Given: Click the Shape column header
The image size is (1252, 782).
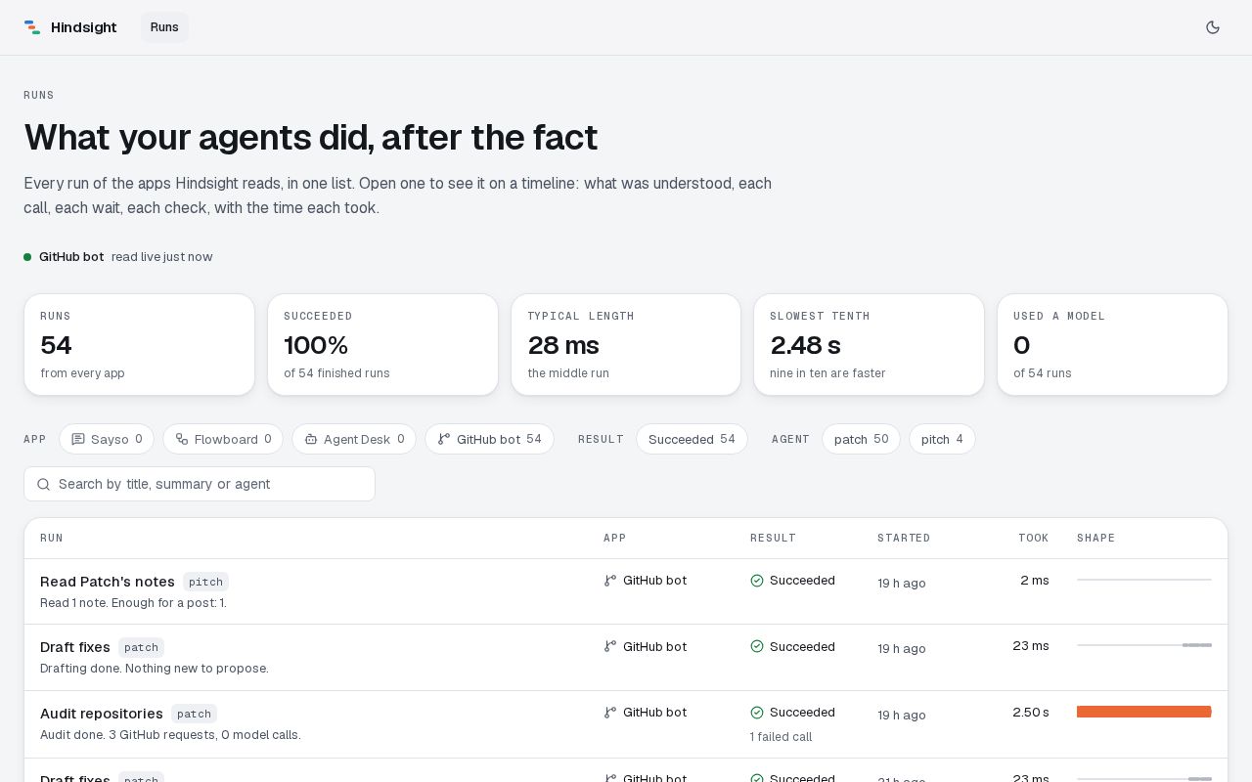Looking at the screenshot, I should [1095, 539].
